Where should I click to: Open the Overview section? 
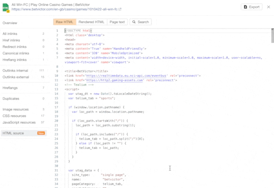pos(10,23)
